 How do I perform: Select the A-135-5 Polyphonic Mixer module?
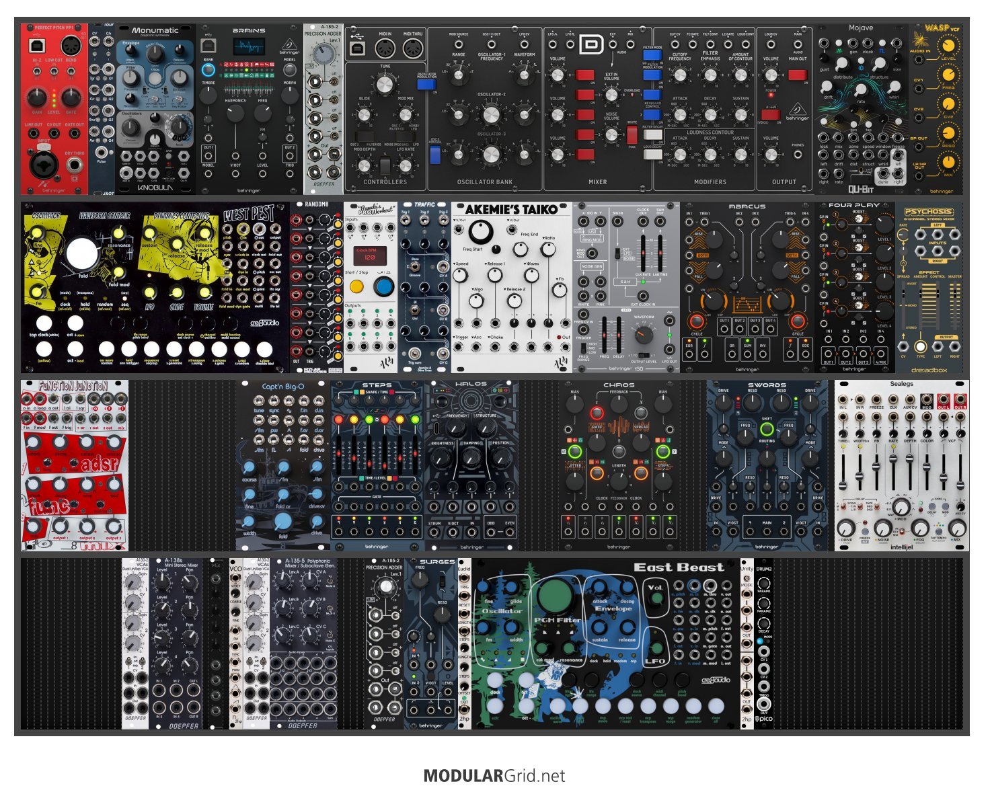303,643
